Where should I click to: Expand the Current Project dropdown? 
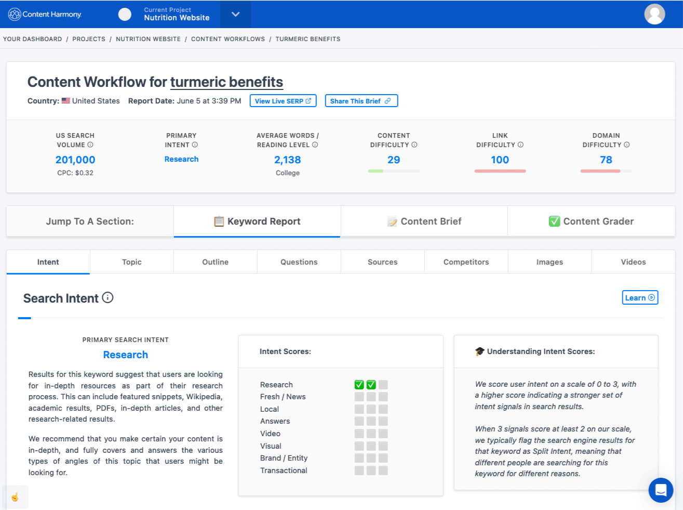coord(235,14)
